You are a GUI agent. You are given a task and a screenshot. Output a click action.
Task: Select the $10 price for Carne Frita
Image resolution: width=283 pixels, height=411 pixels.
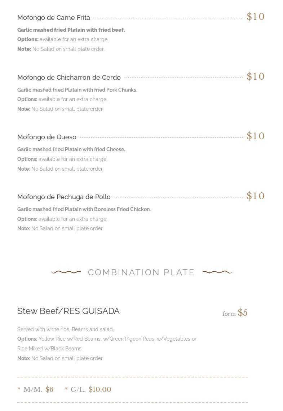tap(256, 17)
